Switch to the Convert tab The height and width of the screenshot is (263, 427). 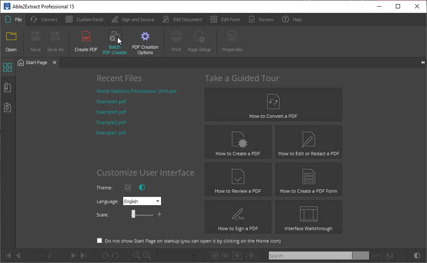click(x=44, y=20)
